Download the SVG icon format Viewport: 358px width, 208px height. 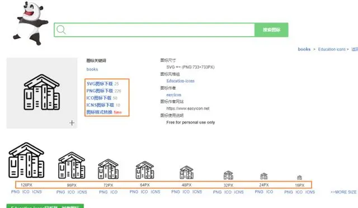click(x=100, y=84)
